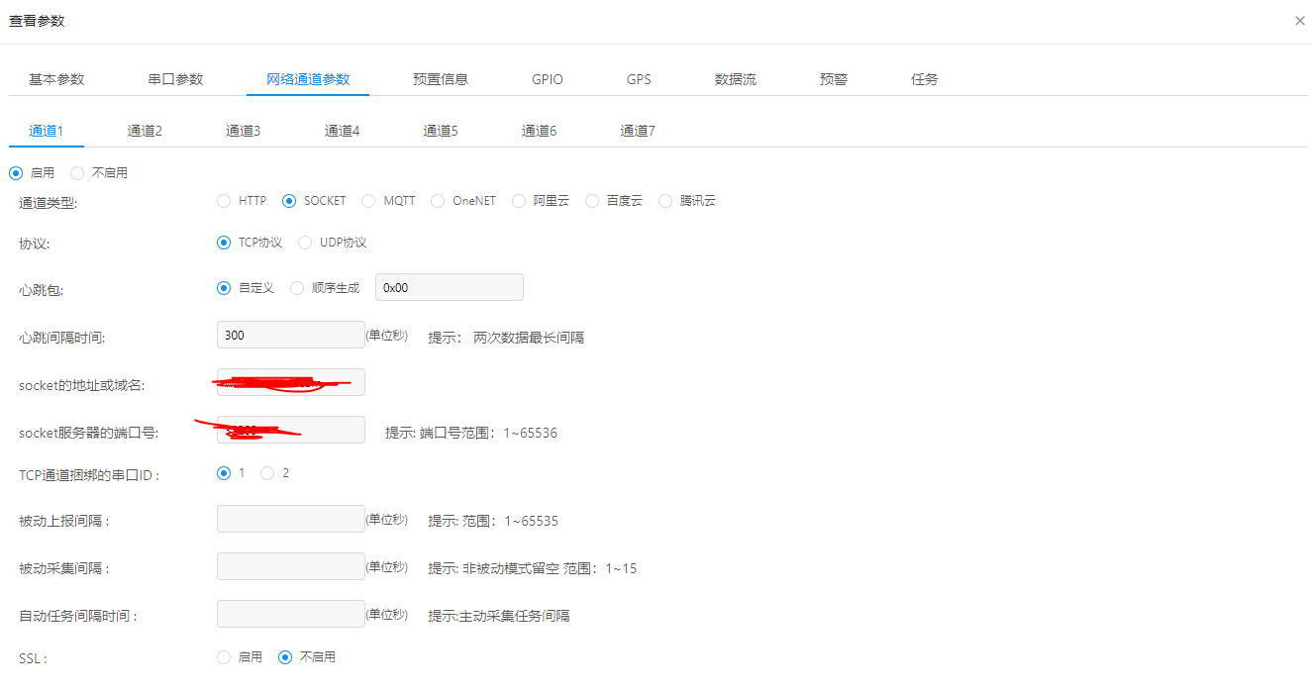Select the 不启用 channel radio button
The width and height of the screenshot is (1312, 693).
[77, 173]
